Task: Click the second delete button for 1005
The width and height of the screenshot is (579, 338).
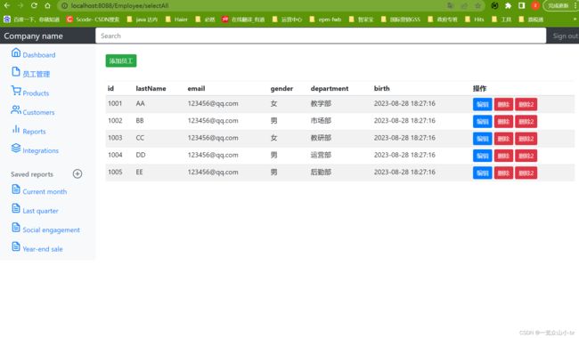Action: click(526, 173)
